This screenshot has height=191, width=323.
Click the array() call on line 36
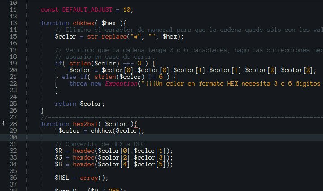click(x=93, y=178)
